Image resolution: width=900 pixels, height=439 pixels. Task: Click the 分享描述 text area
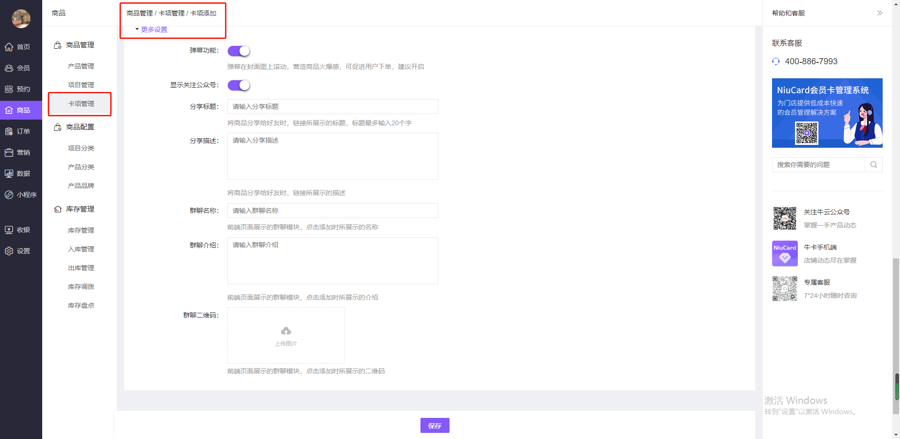click(333, 156)
